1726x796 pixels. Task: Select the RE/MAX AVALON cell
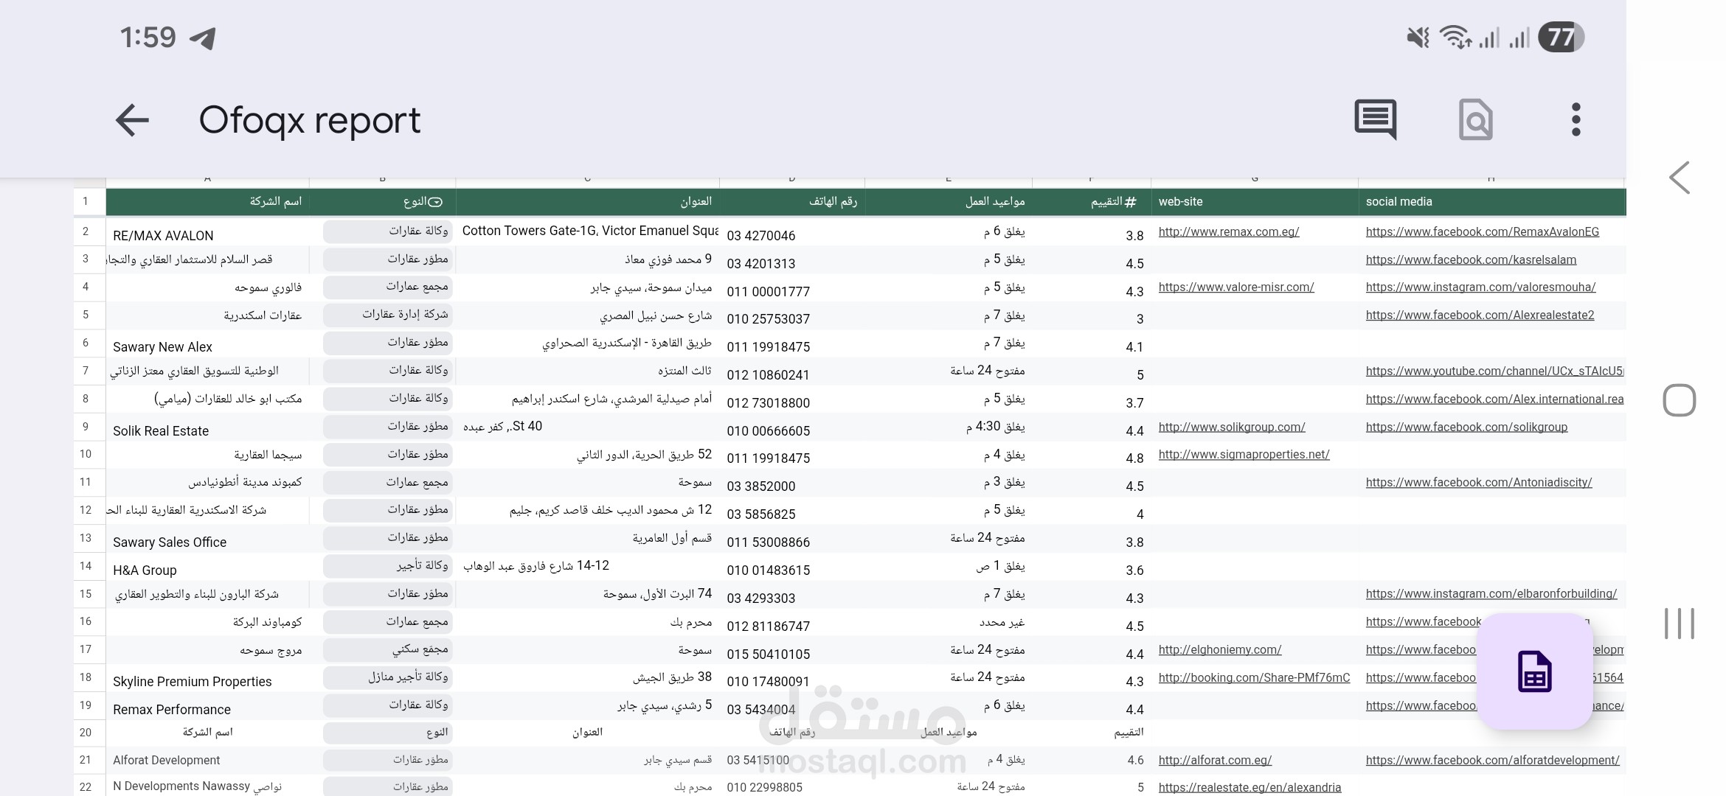pyautogui.click(x=207, y=231)
